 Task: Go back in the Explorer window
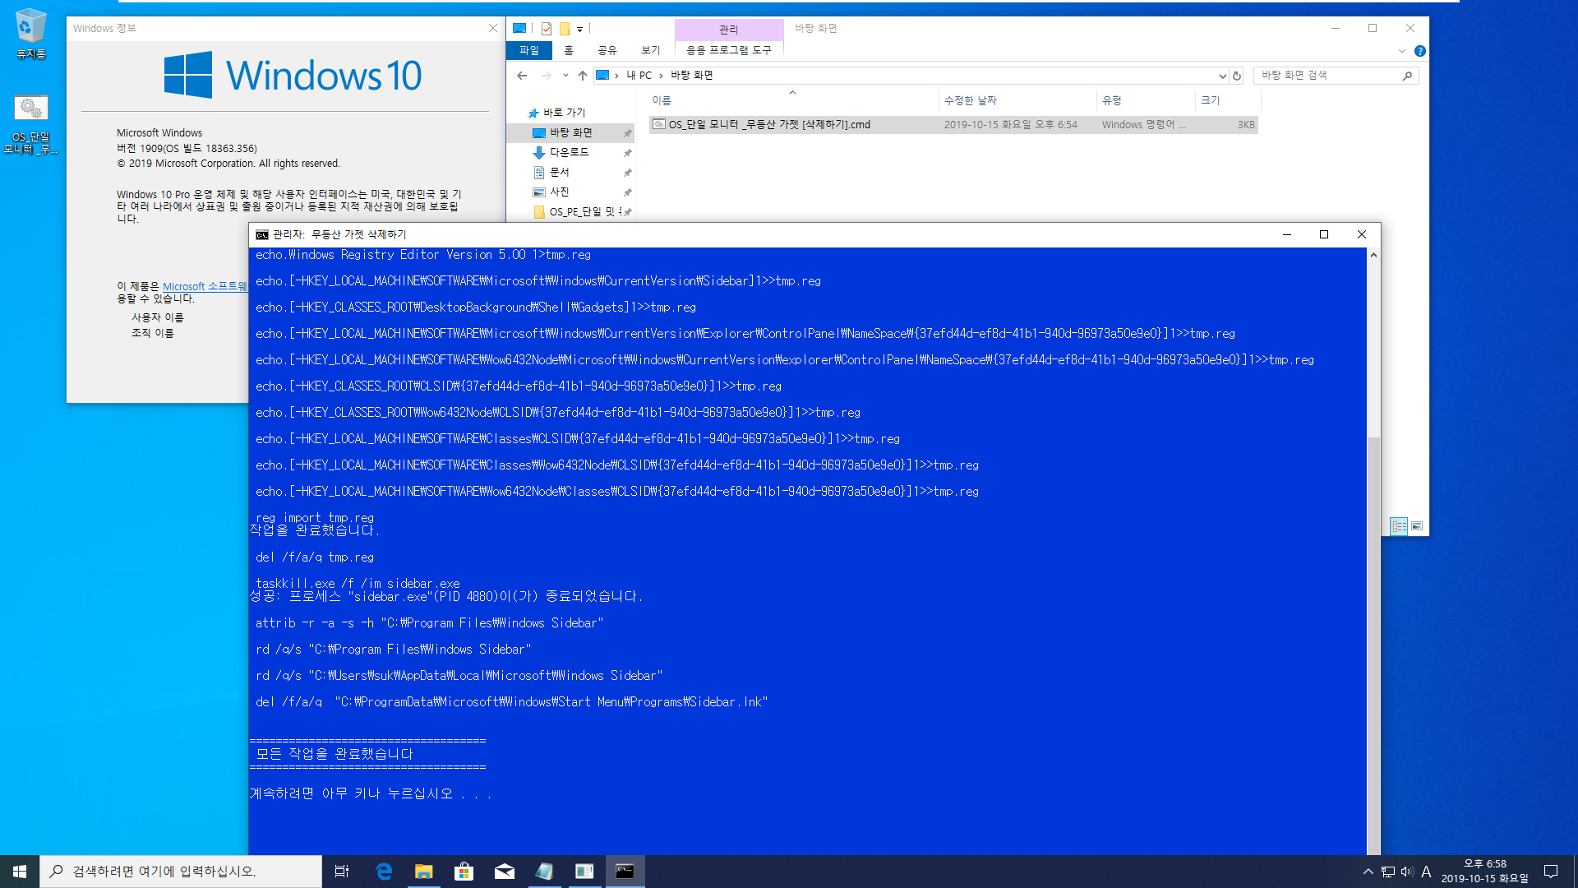pos(522,76)
